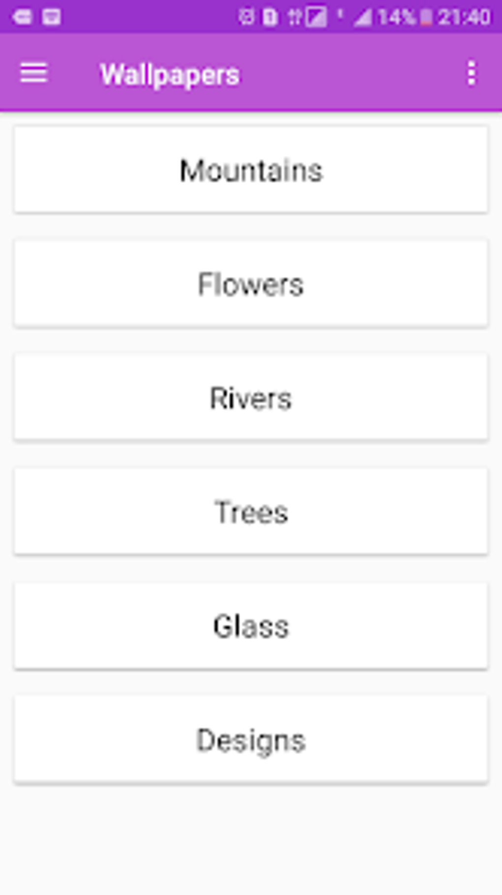Tap the battery icon in status bar
This screenshot has height=895, width=502.
point(426,18)
